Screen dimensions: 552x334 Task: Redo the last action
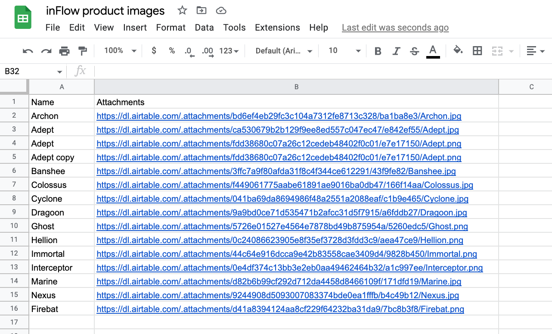pos(46,51)
